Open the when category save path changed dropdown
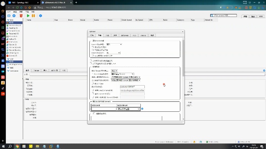 click(126, 80)
